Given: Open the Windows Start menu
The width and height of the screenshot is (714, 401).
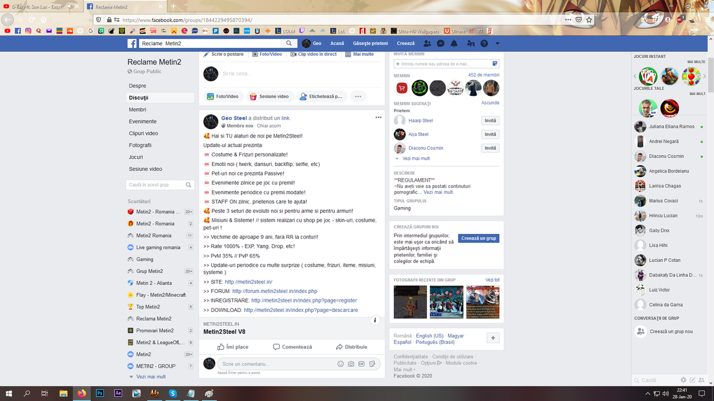Looking at the screenshot, I should (x=9, y=393).
